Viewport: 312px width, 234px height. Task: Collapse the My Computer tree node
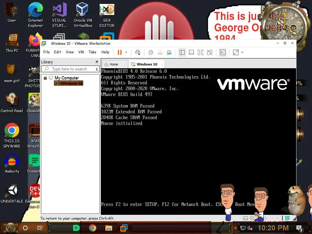(45, 78)
